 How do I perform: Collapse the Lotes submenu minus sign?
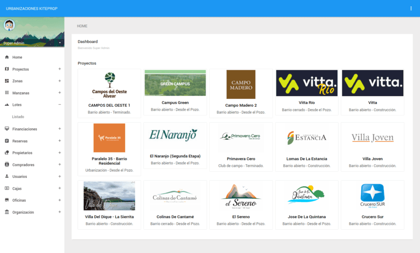click(60, 105)
